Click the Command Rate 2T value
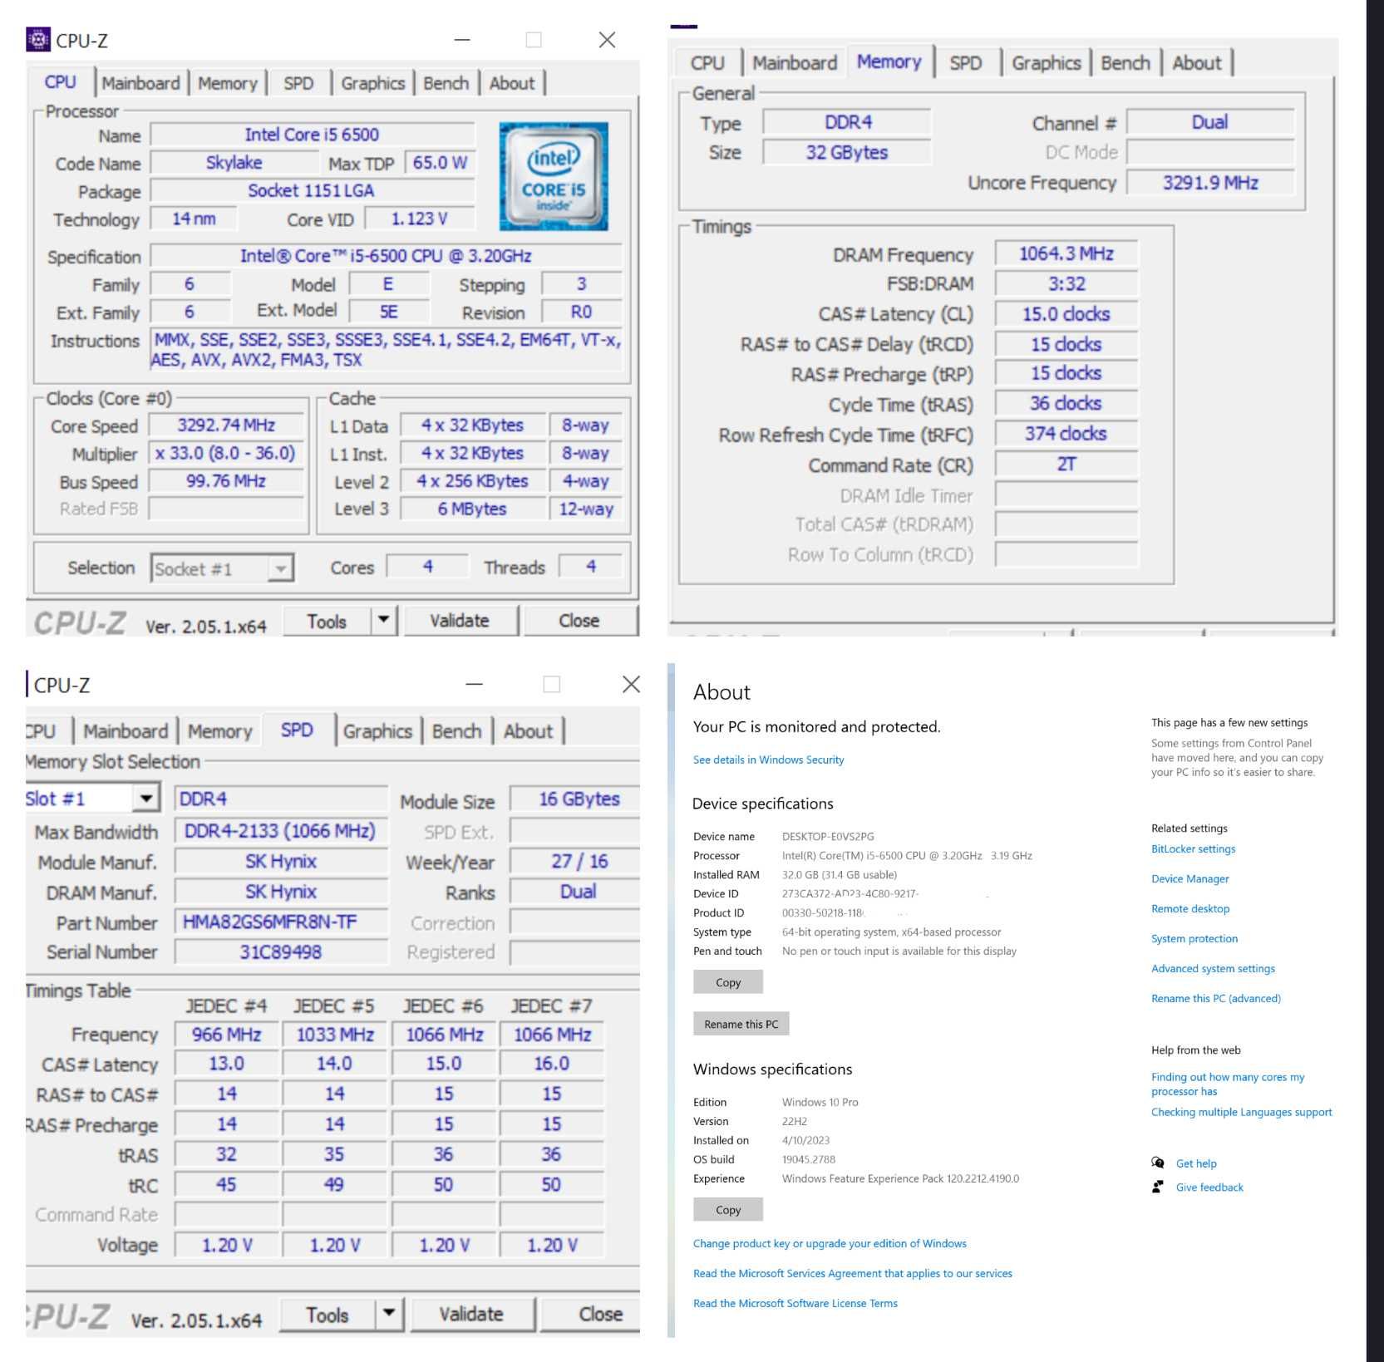This screenshot has width=1384, height=1362. pos(1066,465)
